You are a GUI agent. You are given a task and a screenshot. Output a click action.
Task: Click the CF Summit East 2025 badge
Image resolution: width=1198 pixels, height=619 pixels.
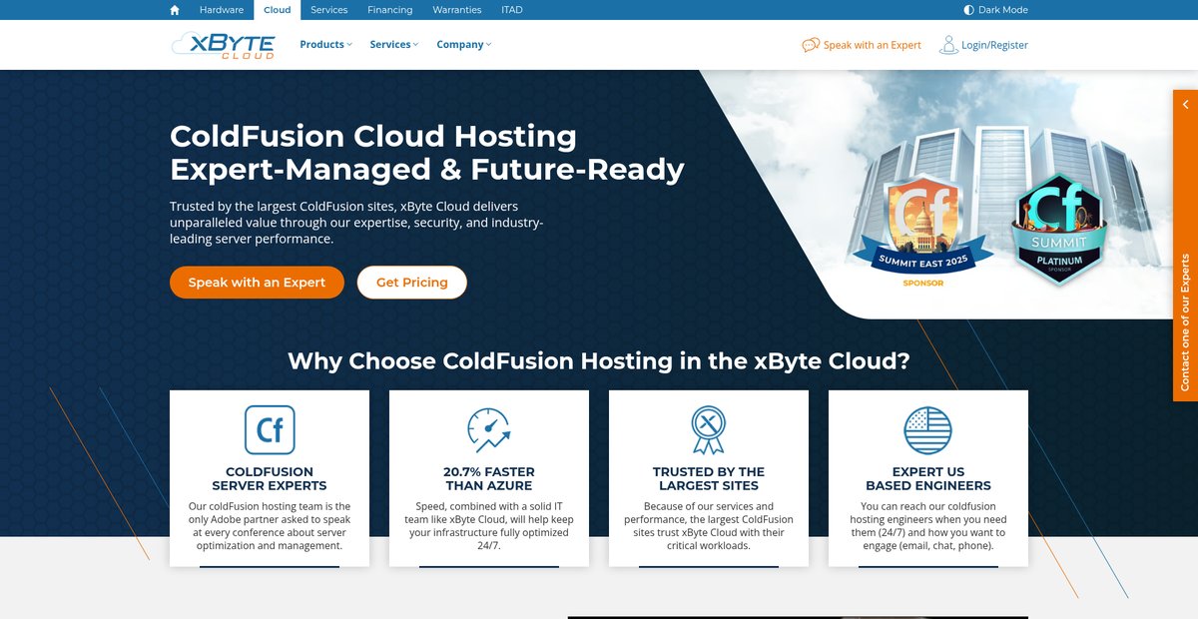pos(923,232)
